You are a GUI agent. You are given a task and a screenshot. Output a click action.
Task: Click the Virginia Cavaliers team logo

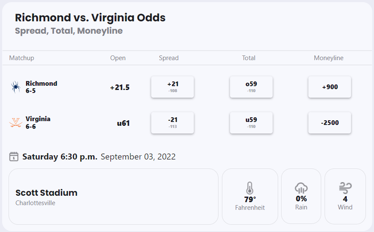16,123
